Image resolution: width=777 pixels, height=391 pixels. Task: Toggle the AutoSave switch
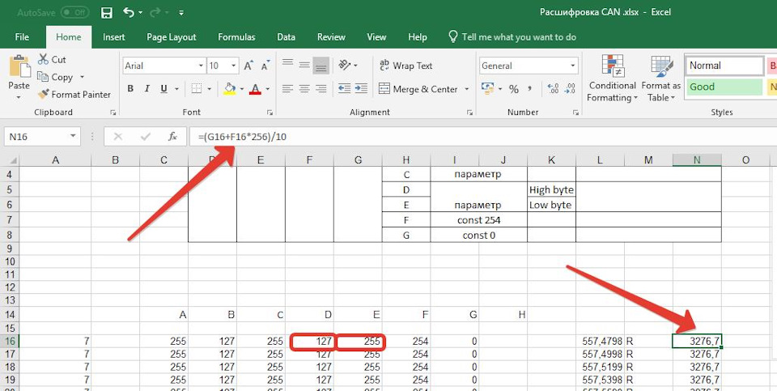tap(74, 12)
